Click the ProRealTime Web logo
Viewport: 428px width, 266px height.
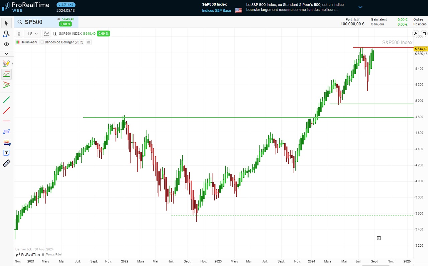tap(25, 7)
